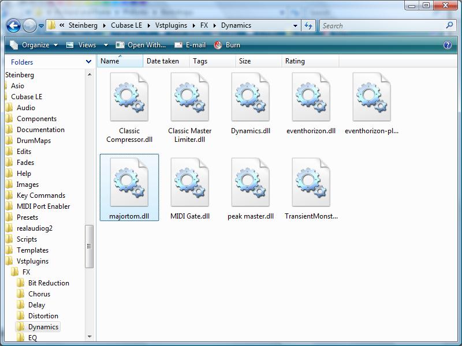Select the Dynamics.dll file icon

click(251, 97)
